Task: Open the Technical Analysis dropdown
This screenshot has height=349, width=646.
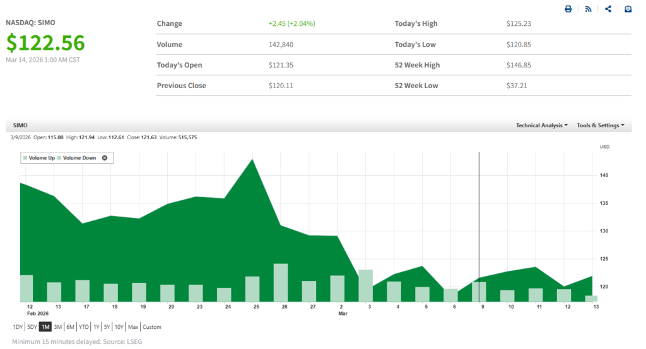Action: (541, 125)
